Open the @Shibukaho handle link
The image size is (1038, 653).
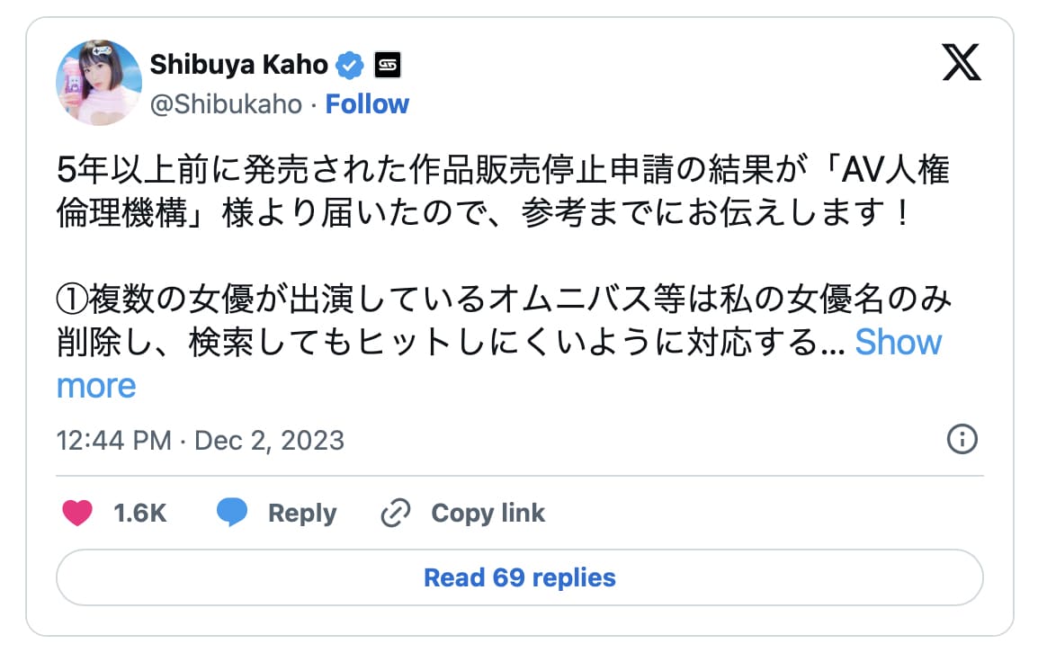pyautogui.click(x=226, y=104)
